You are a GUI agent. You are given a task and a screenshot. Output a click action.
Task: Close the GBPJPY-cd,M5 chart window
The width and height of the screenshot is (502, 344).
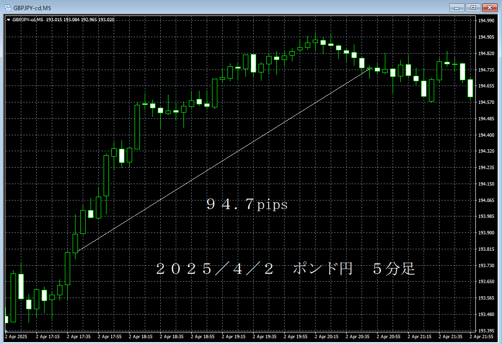[489, 8]
